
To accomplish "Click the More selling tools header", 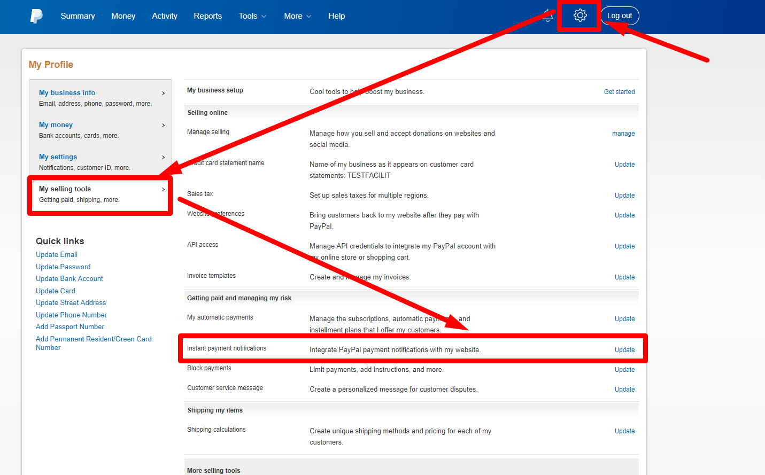I will [214, 471].
